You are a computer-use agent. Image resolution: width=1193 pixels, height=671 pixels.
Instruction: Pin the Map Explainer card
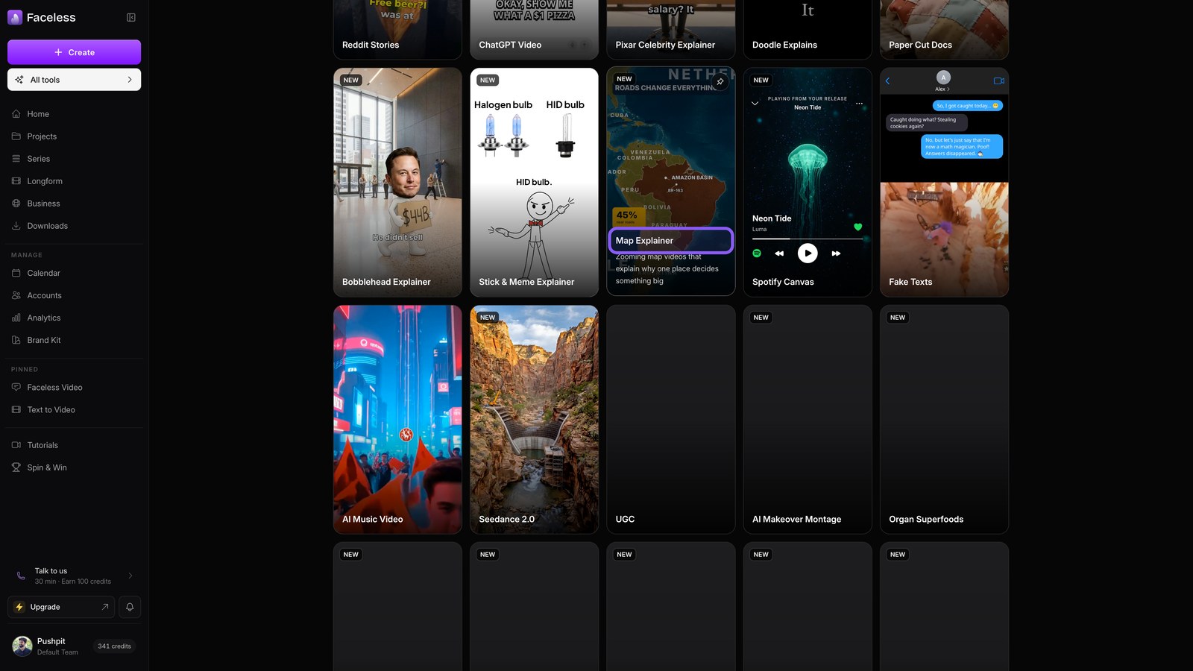pos(720,81)
